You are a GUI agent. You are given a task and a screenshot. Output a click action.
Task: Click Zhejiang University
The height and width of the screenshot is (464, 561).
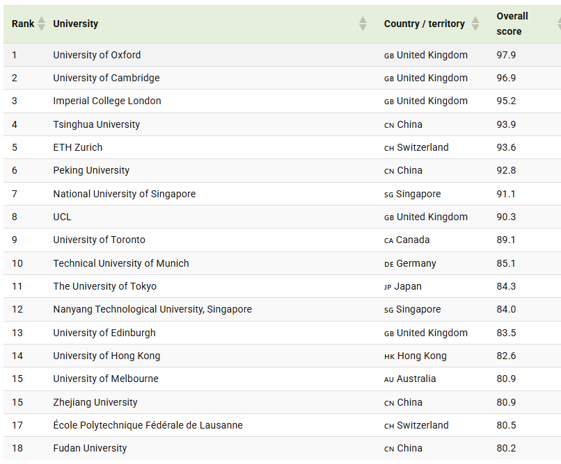pyautogui.click(x=95, y=402)
